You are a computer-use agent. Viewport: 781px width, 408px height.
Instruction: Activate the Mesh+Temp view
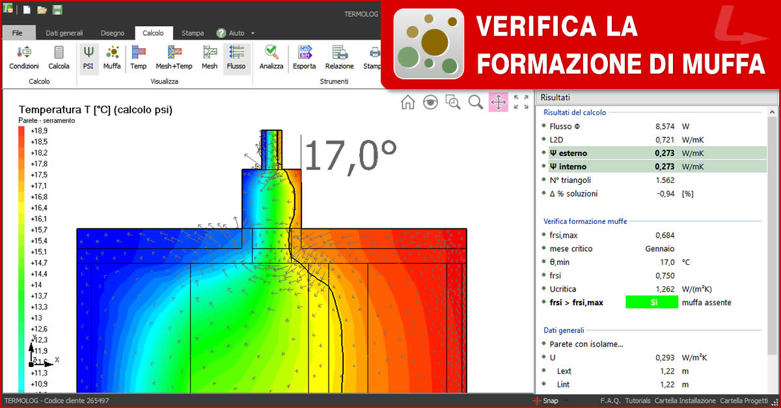tap(173, 58)
